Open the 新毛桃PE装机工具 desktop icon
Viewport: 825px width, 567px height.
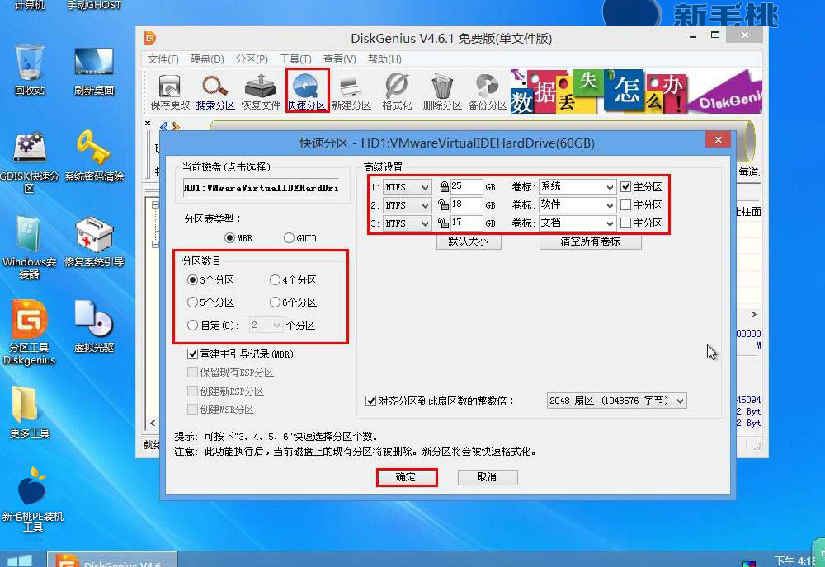coord(33,499)
